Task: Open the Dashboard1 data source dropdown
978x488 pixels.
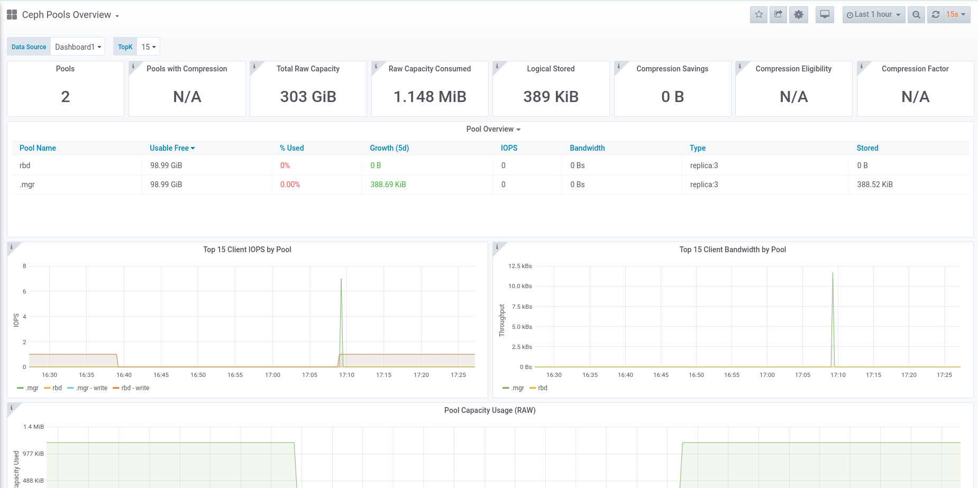Action: click(78, 47)
